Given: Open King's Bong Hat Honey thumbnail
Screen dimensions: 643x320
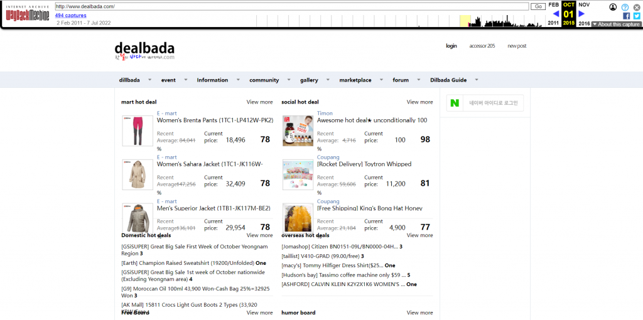Looking at the screenshot, I should tap(298, 219).
